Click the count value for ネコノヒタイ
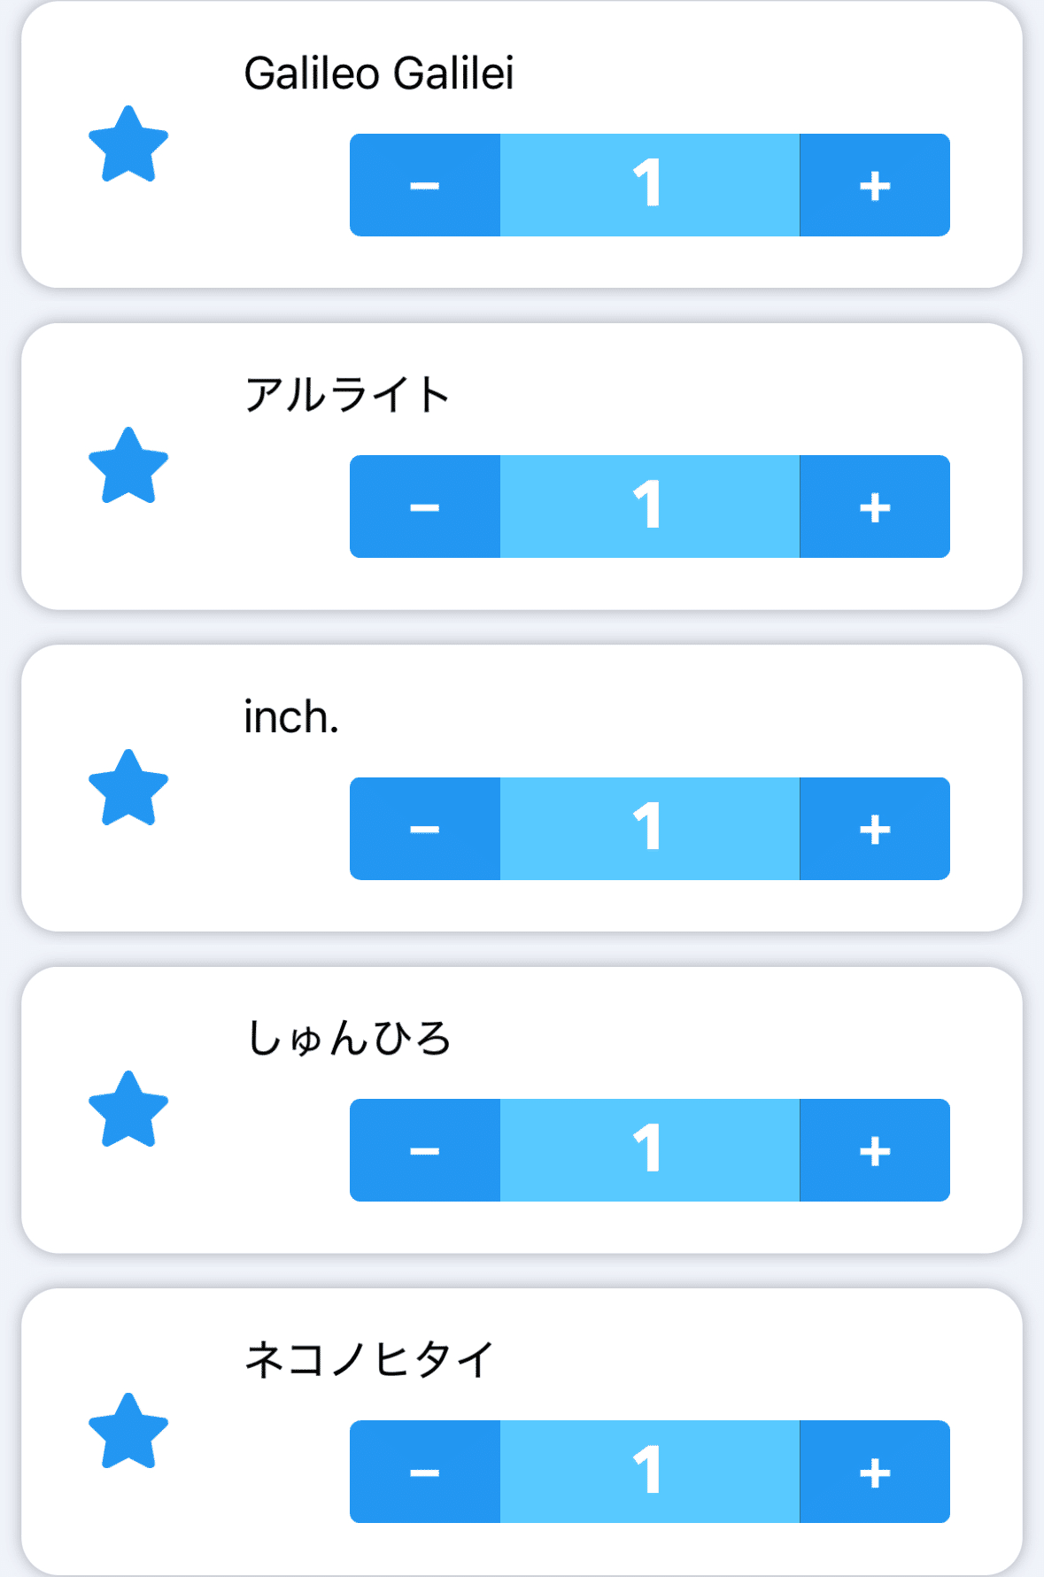 pyautogui.click(x=649, y=1472)
